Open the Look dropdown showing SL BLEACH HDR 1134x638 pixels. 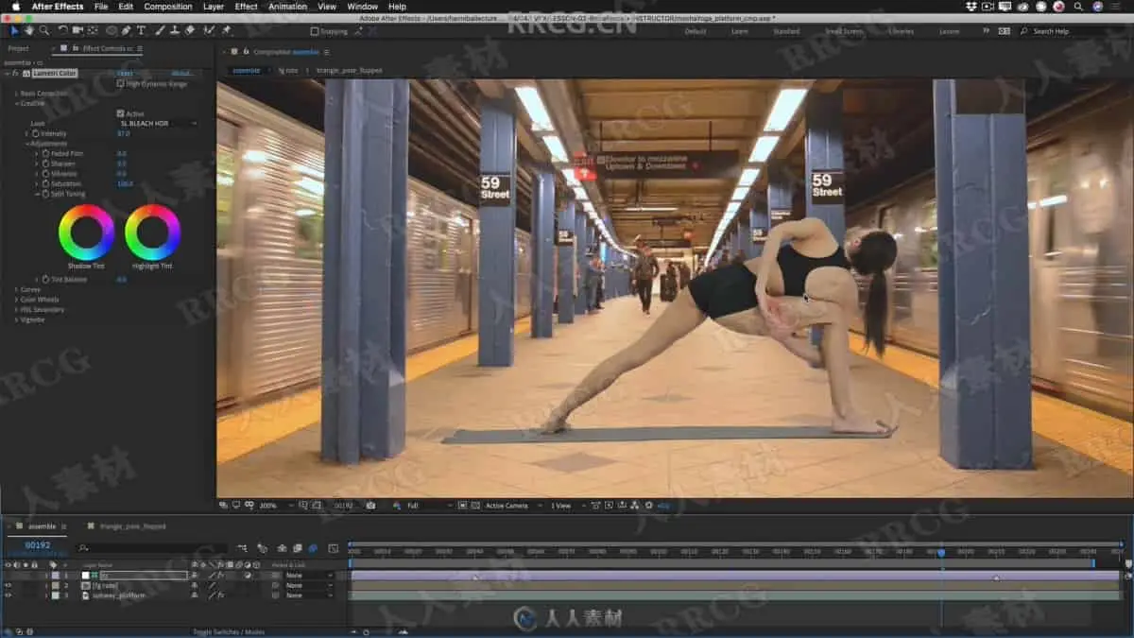(157, 124)
